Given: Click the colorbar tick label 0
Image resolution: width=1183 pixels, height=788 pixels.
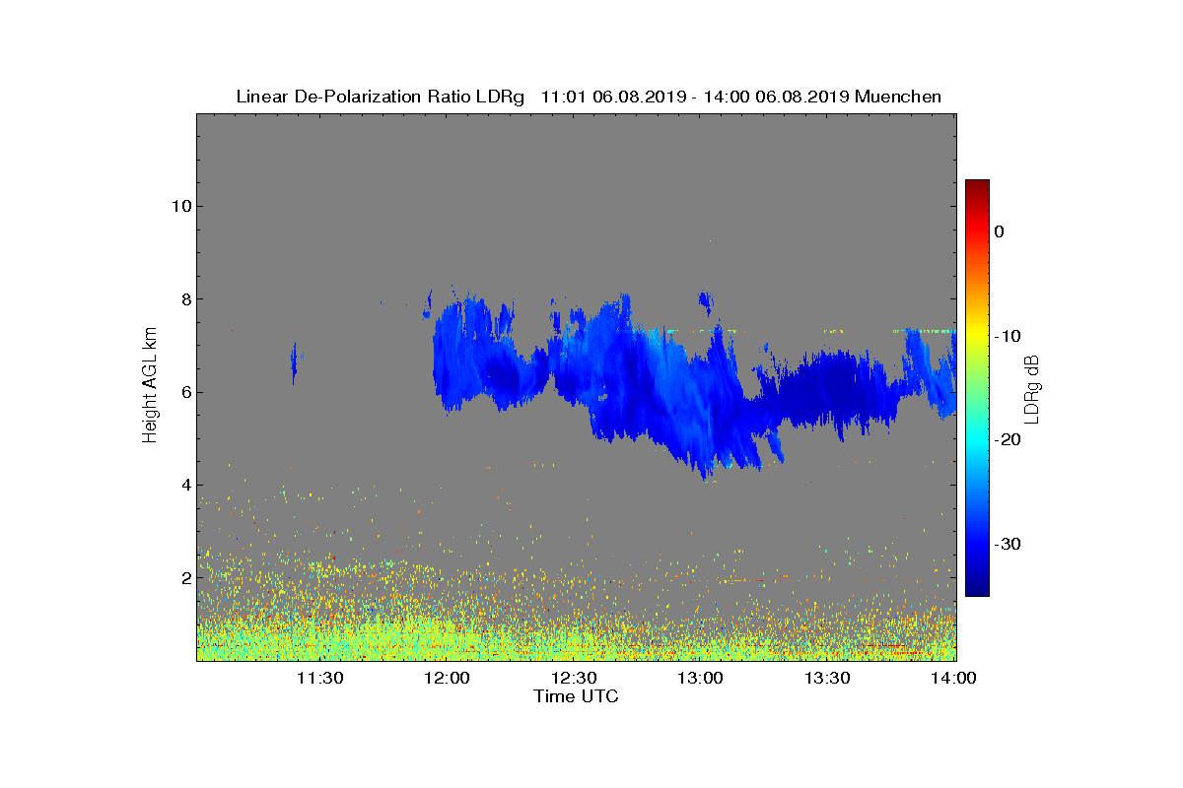Looking at the screenshot, I should point(999,231).
